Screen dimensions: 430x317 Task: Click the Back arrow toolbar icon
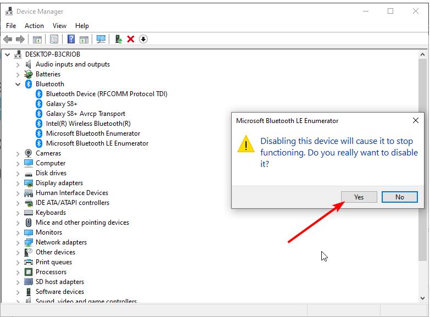[8, 39]
